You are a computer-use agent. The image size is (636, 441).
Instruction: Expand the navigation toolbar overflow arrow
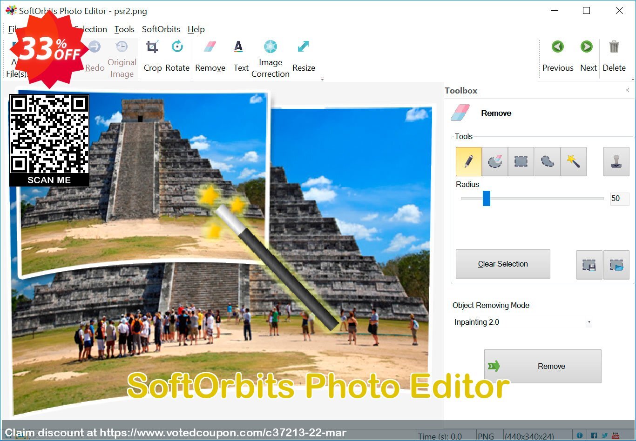tap(632, 79)
